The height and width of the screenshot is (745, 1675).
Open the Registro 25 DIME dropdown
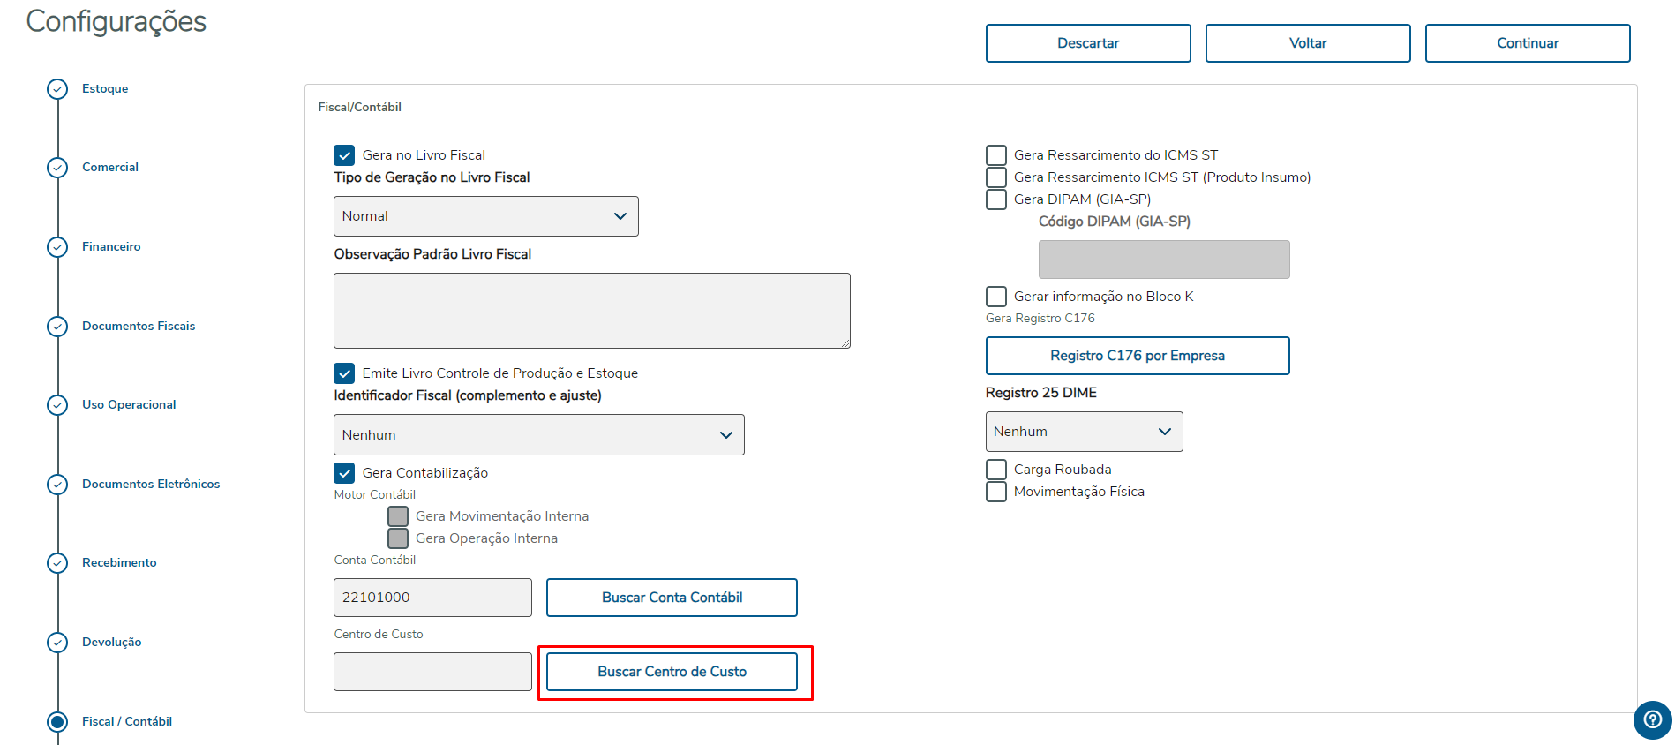(x=1084, y=432)
